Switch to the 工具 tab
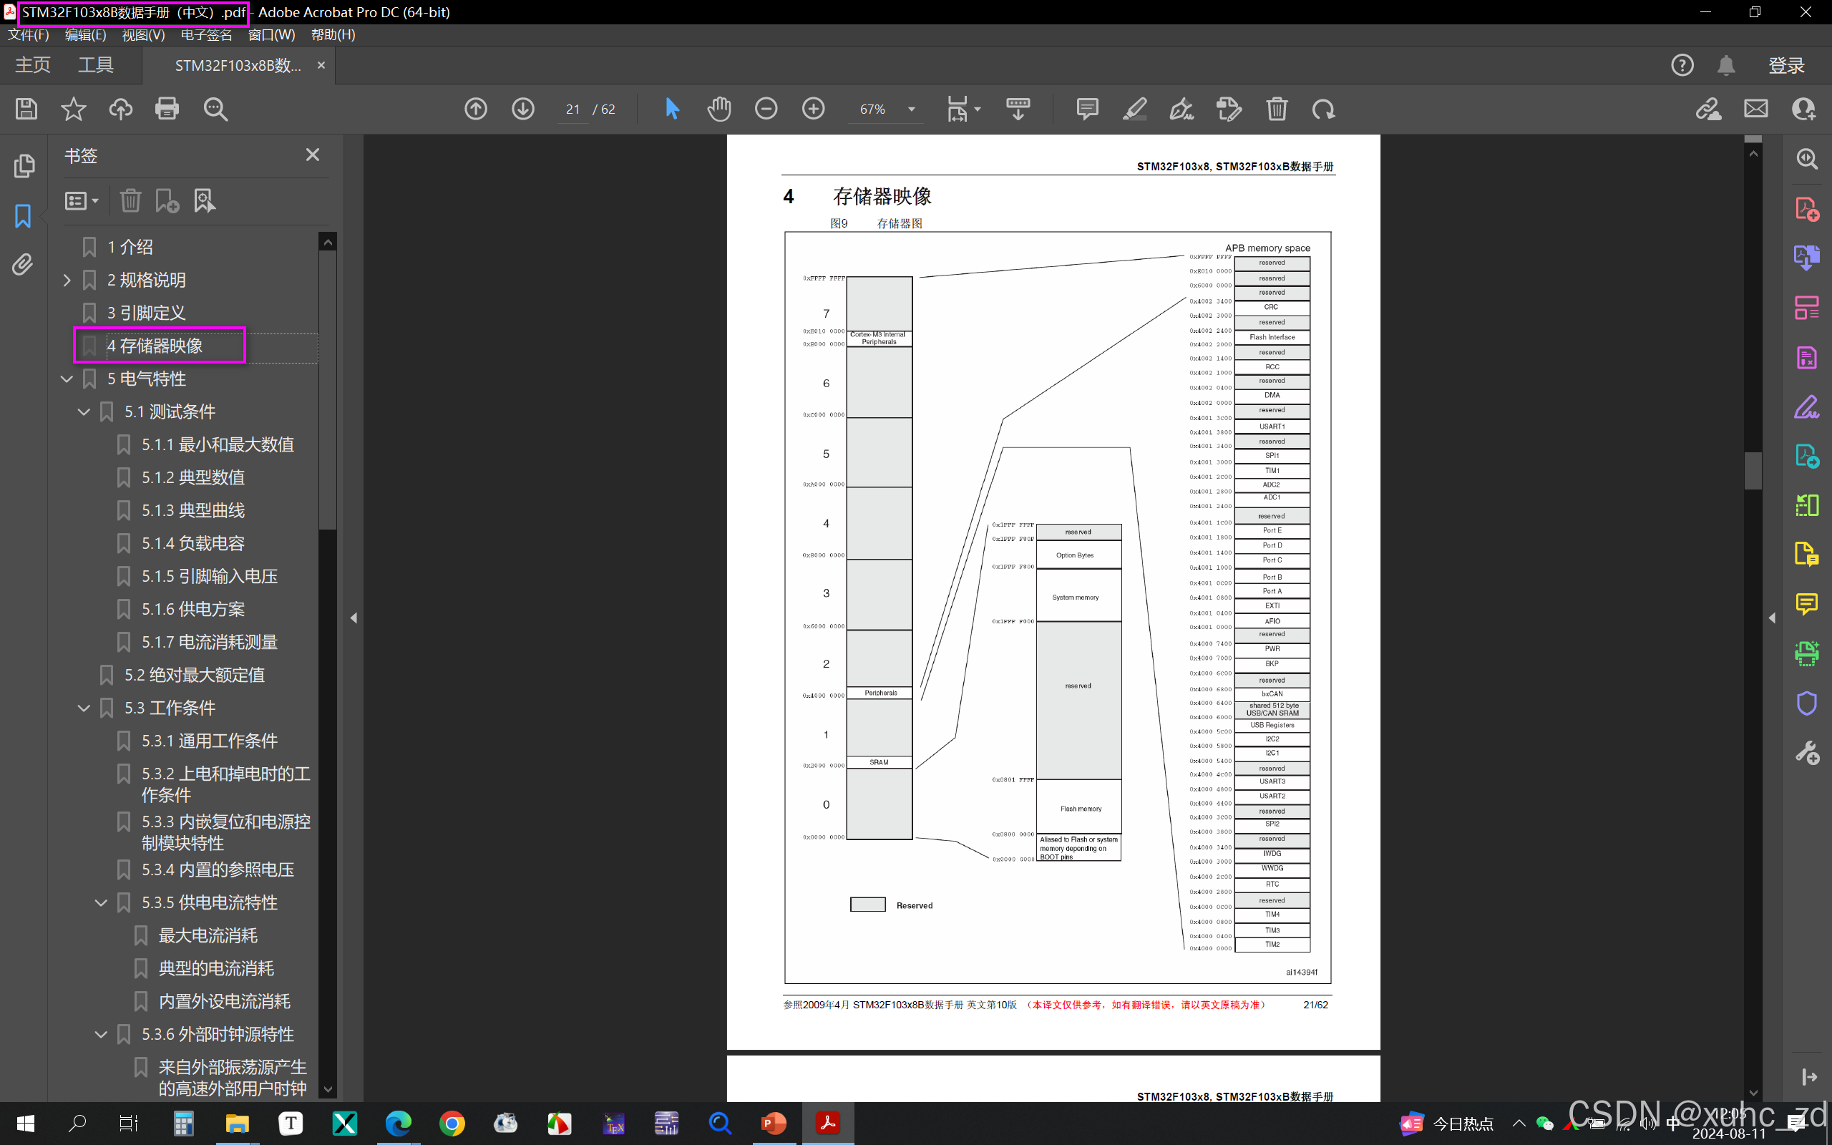Image resolution: width=1832 pixels, height=1145 pixels. point(96,66)
